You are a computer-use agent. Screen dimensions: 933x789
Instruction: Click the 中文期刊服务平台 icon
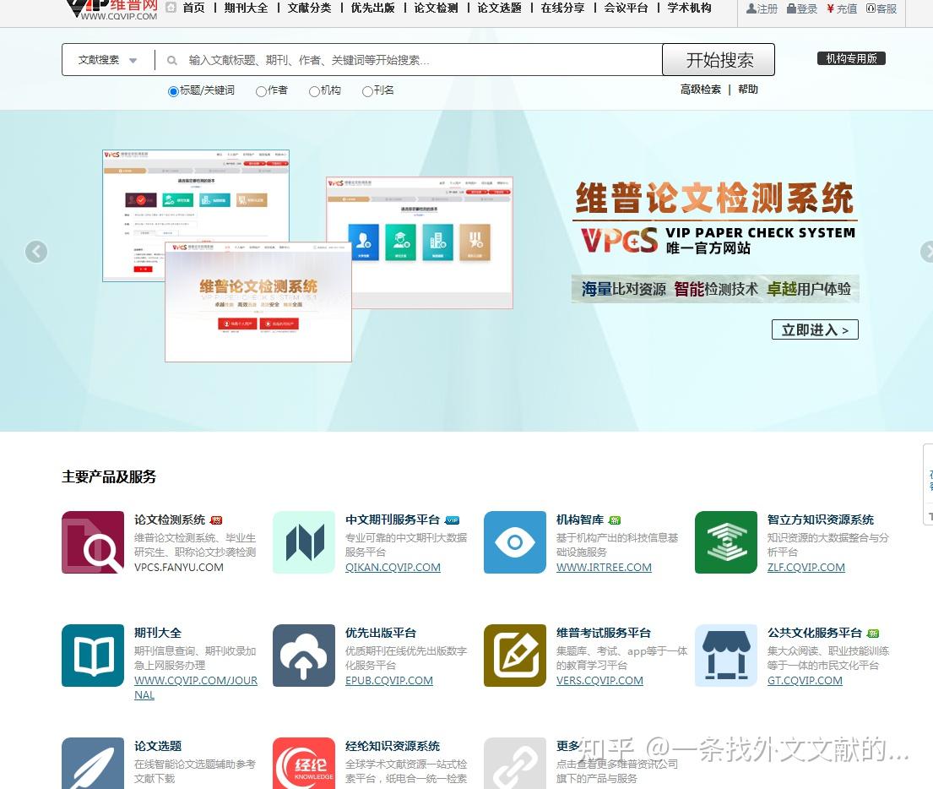(304, 542)
